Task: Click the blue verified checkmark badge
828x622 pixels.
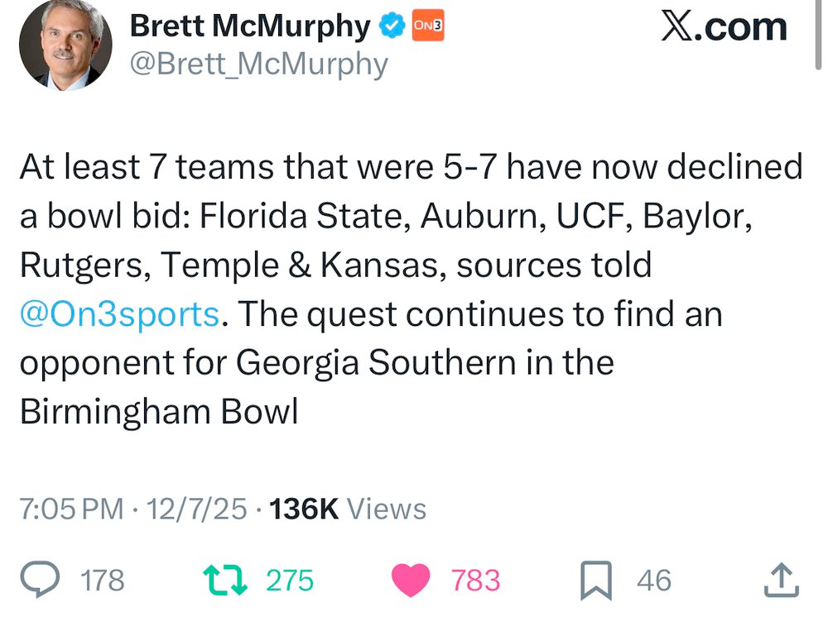Action: tap(390, 27)
